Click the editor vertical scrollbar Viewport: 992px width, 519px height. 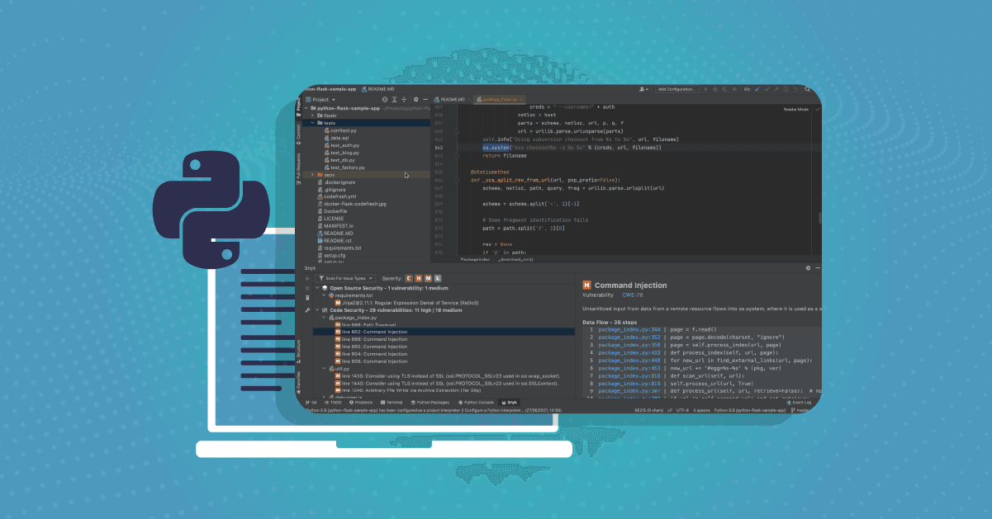click(819, 219)
